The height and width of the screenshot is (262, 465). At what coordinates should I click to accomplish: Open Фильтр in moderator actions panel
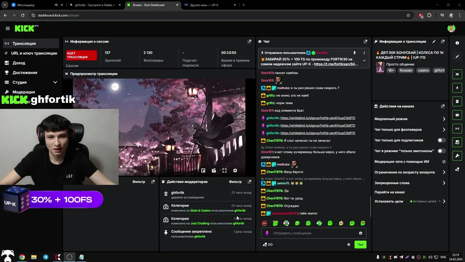[x=235, y=182]
